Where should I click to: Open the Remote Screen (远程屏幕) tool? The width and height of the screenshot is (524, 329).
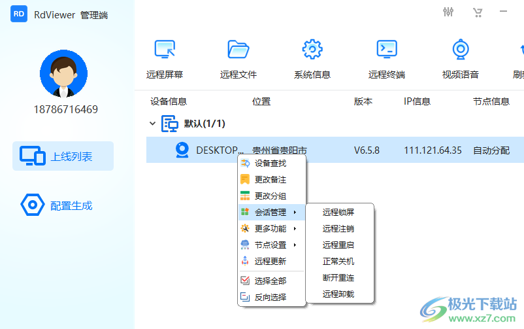pos(165,60)
